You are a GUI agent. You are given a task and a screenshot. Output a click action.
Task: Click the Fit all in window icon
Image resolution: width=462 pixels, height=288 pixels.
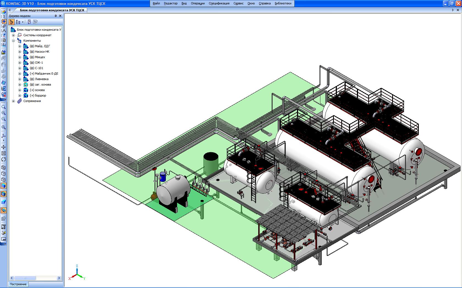(4, 153)
